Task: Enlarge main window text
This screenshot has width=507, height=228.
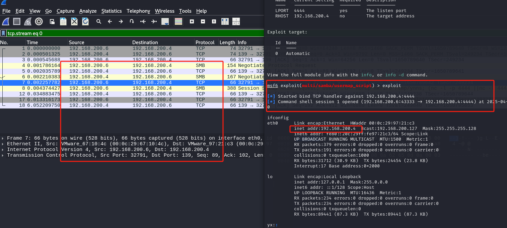Action: pyautogui.click(x=192, y=22)
